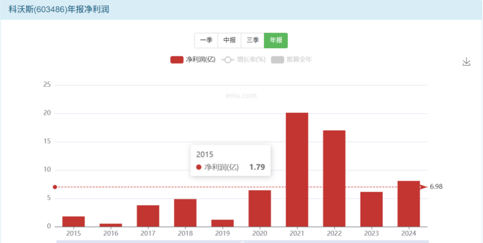Click the 2024 net profit bar
This screenshot has height=243, width=483.
click(408, 204)
